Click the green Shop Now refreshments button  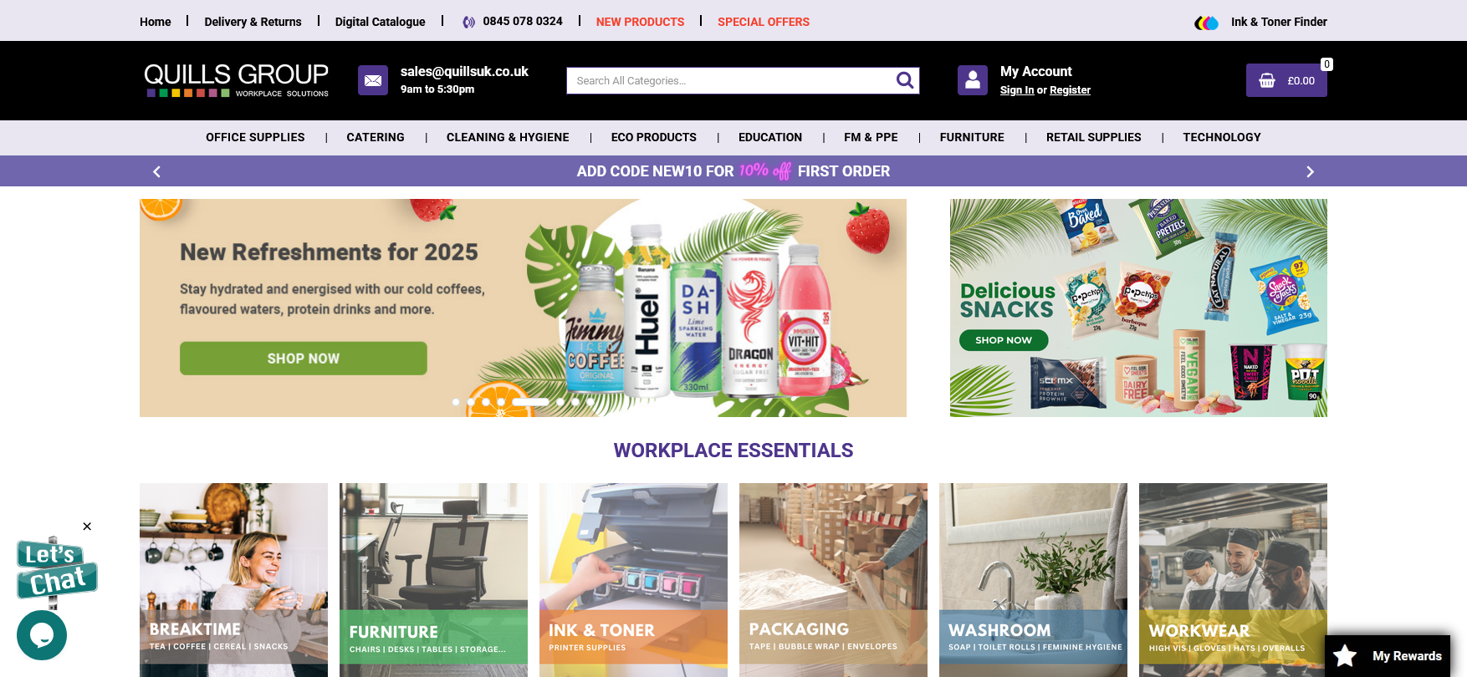click(x=304, y=359)
